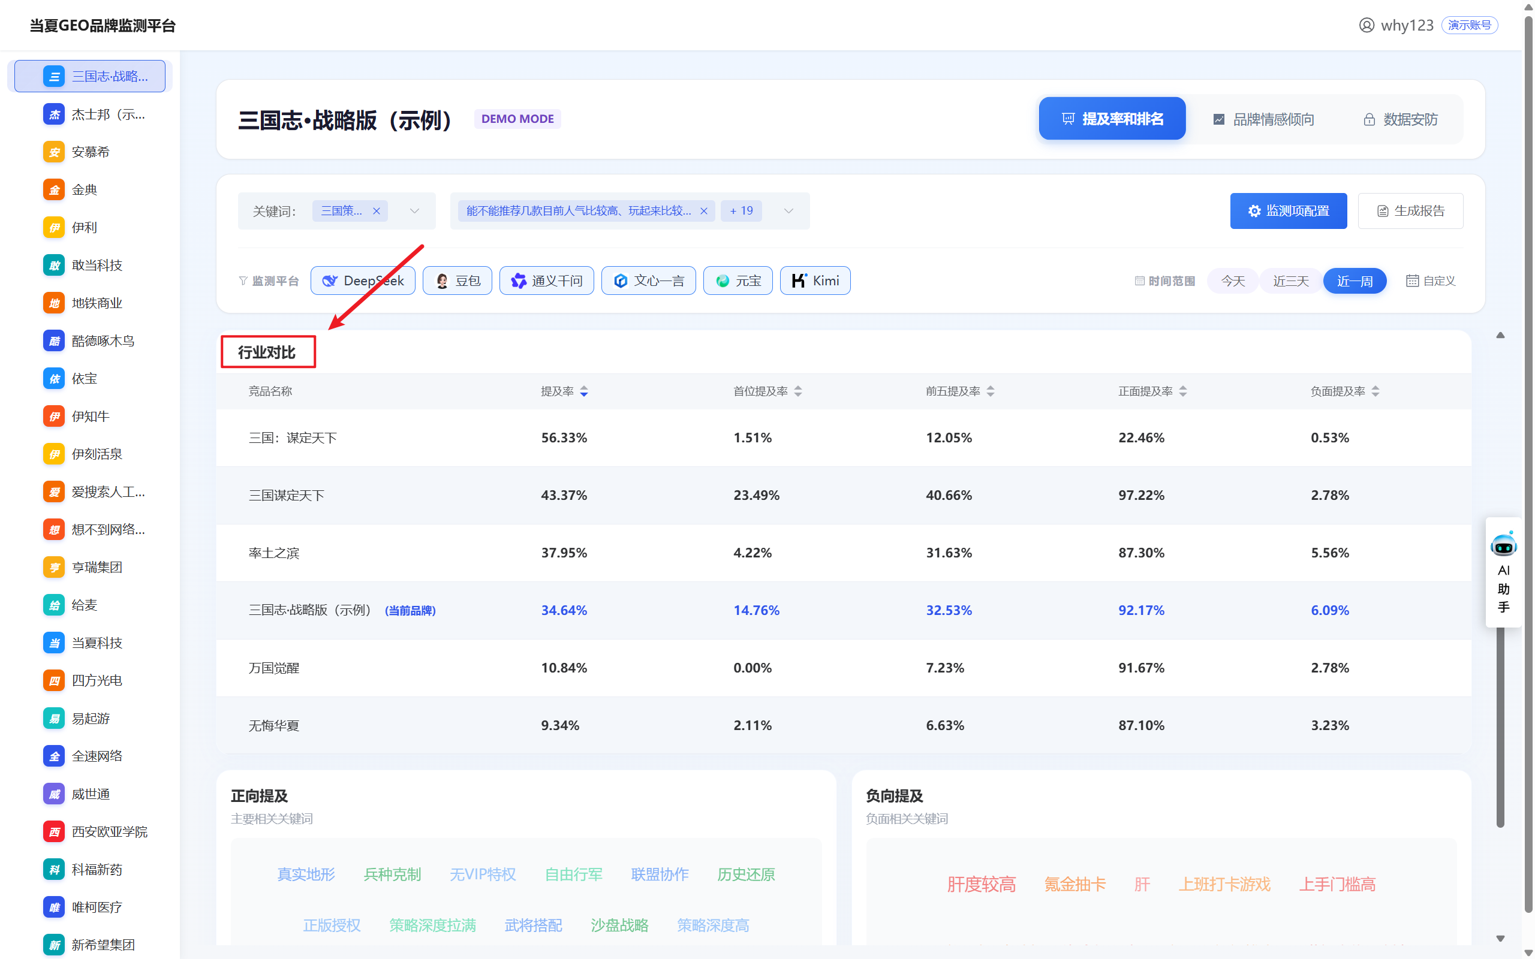Click the 生成报告 button
The width and height of the screenshot is (1535, 959).
[x=1410, y=211]
